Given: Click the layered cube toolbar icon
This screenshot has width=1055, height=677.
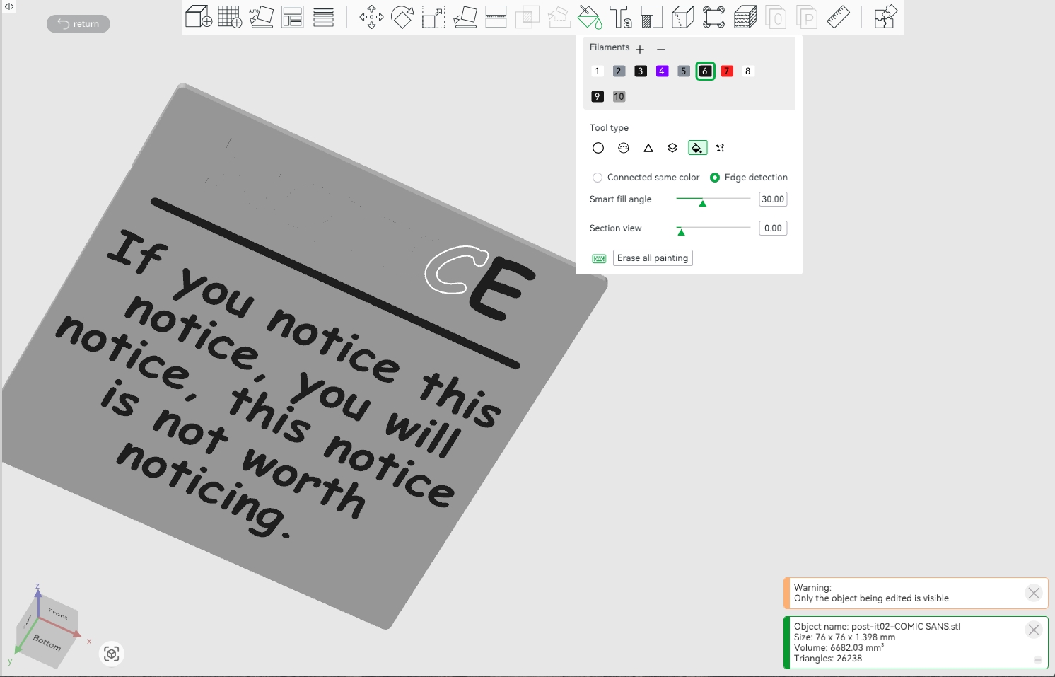Looking at the screenshot, I should [745, 16].
